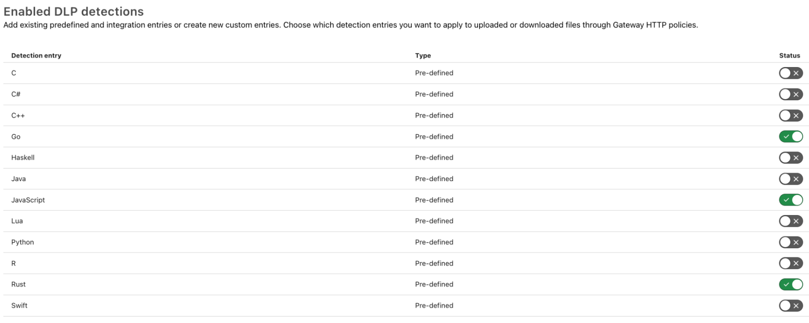Click the Type column header

[x=423, y=55]
